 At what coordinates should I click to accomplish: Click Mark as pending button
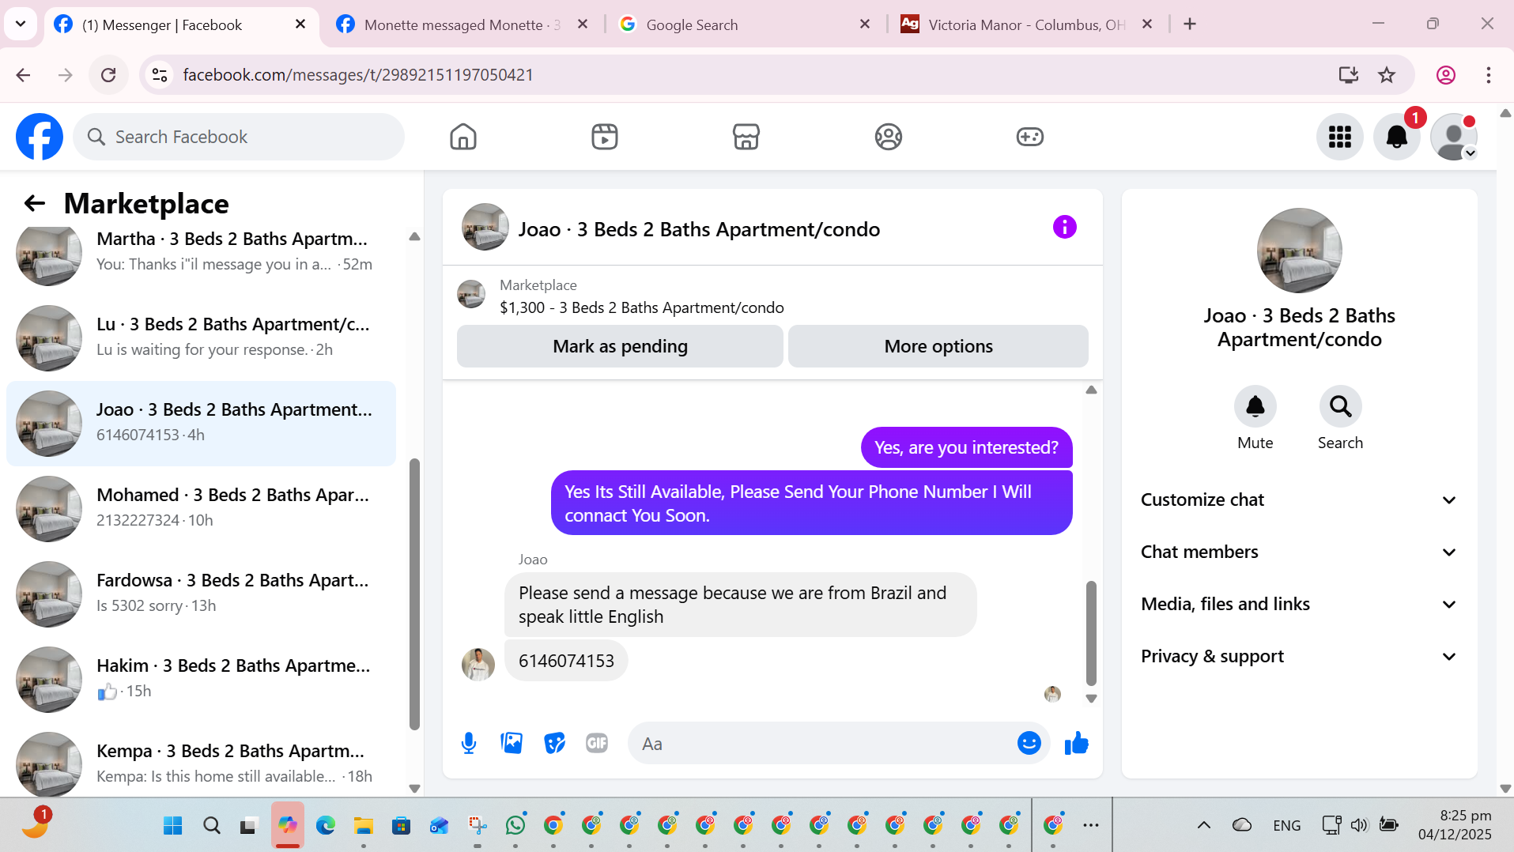[620, 346]
